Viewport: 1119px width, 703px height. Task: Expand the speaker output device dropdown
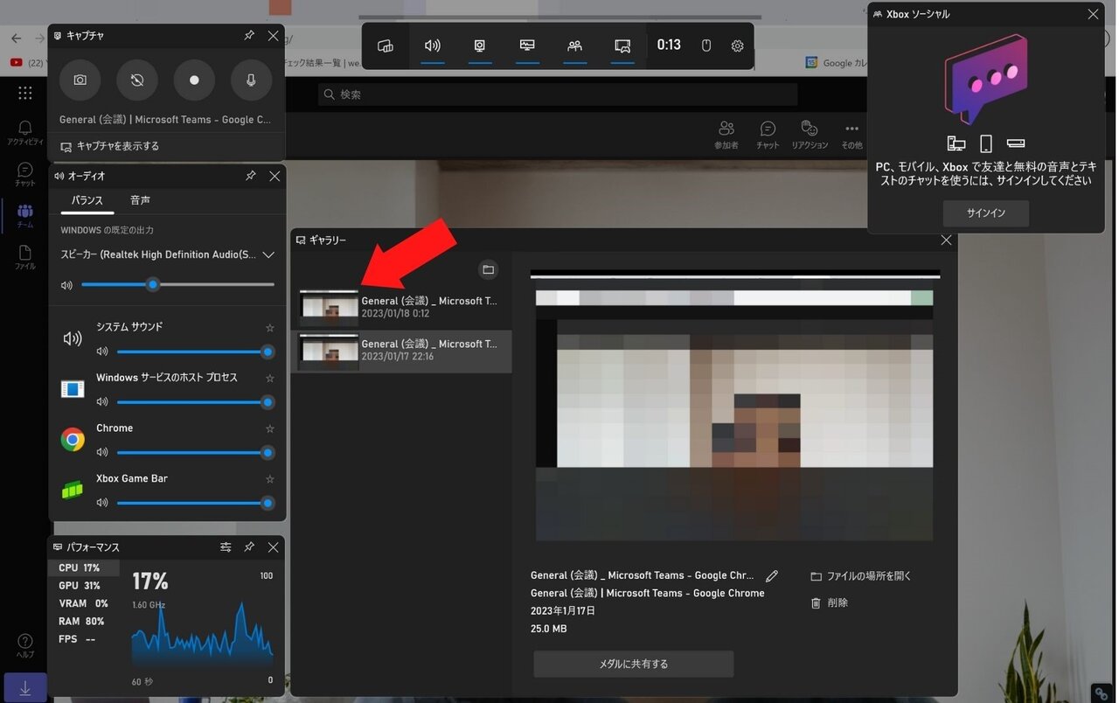[x=268, y=254]
